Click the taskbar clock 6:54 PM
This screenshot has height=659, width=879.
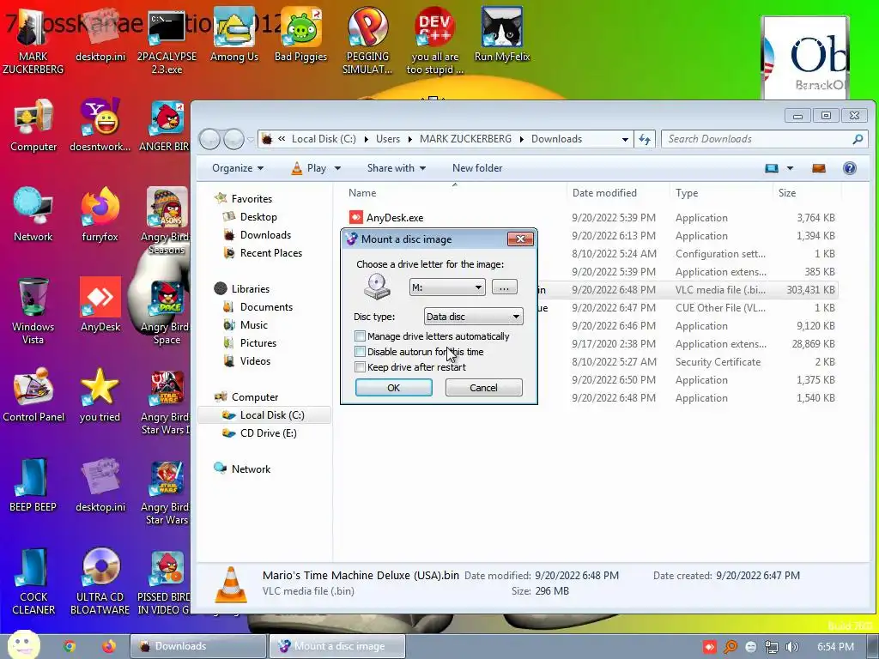[x=835, y=647]
